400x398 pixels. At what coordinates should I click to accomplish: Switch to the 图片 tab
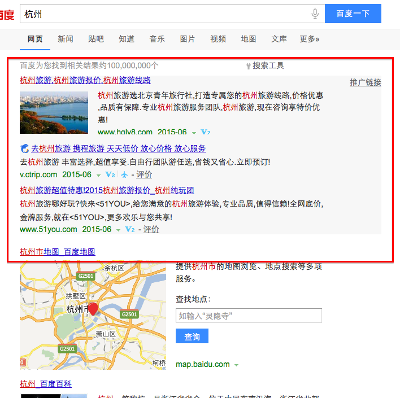[187, 39]
